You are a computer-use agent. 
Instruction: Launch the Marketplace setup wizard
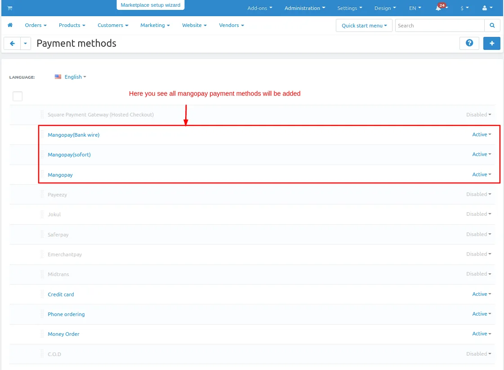(x=151, y=5)
